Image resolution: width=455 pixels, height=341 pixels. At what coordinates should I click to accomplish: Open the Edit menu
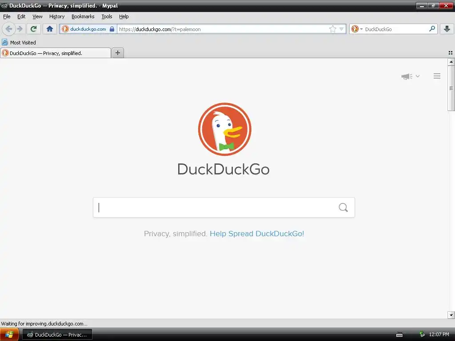tap(21, 16)
